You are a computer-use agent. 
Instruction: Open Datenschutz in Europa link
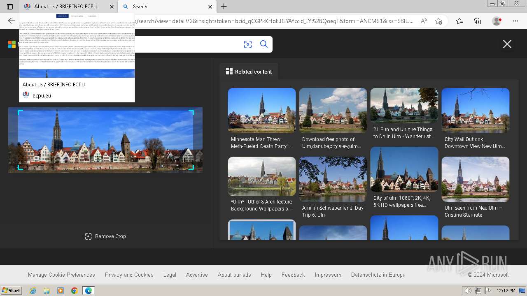378,275
